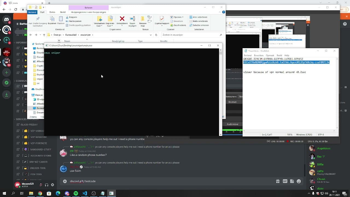Viewport: 350px width, 197px height.
Task: Click Selectie omkeren in Explorer ribbon
Action: point(199,25)
